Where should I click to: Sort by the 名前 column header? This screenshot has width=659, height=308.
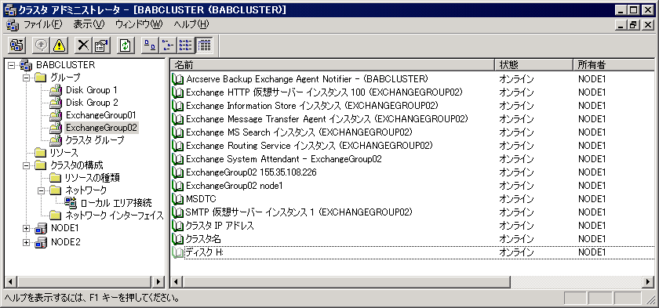click(x=332, y=64)
